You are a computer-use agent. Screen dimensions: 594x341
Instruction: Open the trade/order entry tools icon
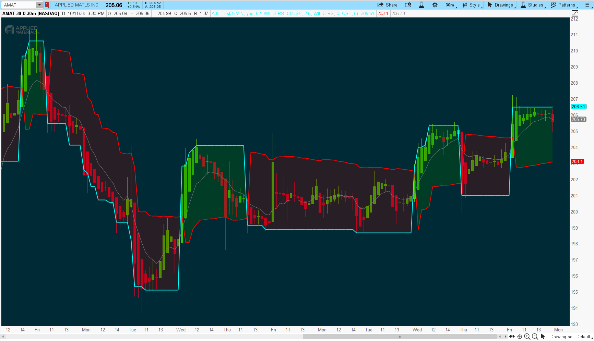[408, 5]
